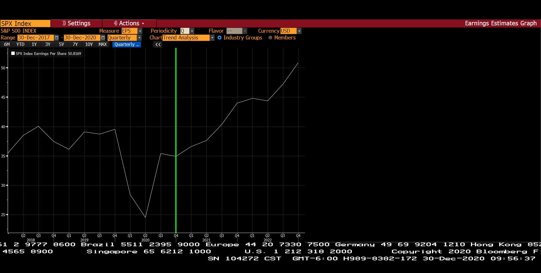Click the 2022 year label on x-axis
Viewport: 541px width, 273px height.
(x=268, y=240)
